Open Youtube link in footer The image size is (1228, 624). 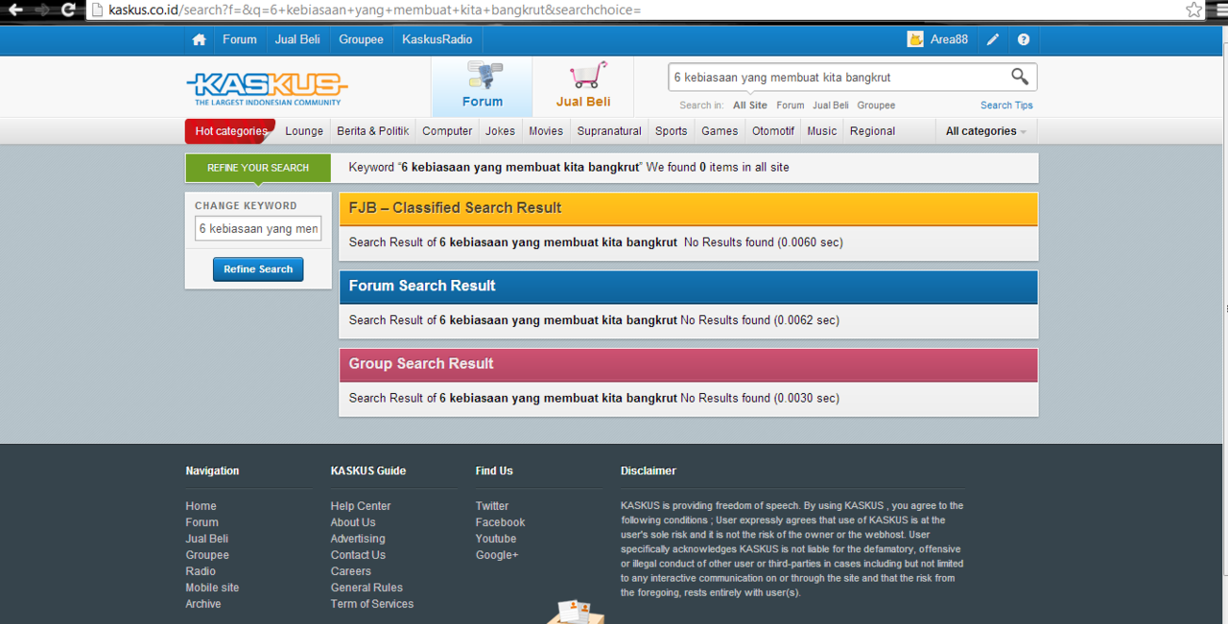point(496,539)
